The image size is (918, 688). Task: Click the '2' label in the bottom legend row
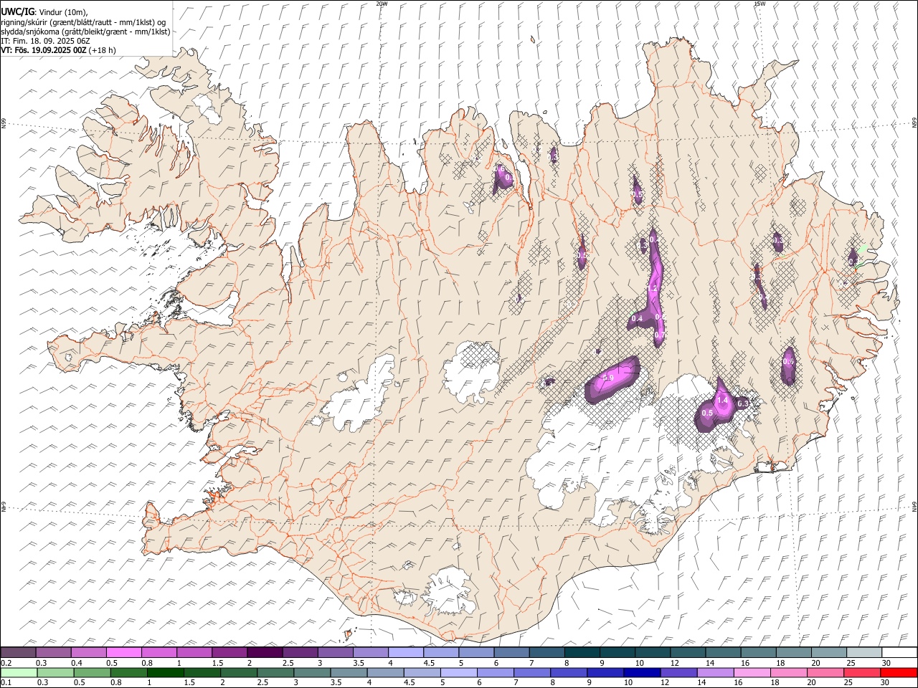click(222, 683)
